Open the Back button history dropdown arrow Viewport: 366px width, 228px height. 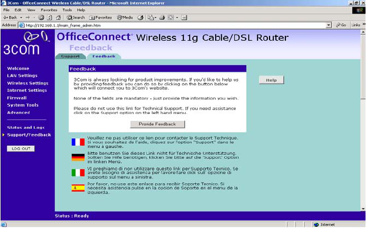[21, 18]
